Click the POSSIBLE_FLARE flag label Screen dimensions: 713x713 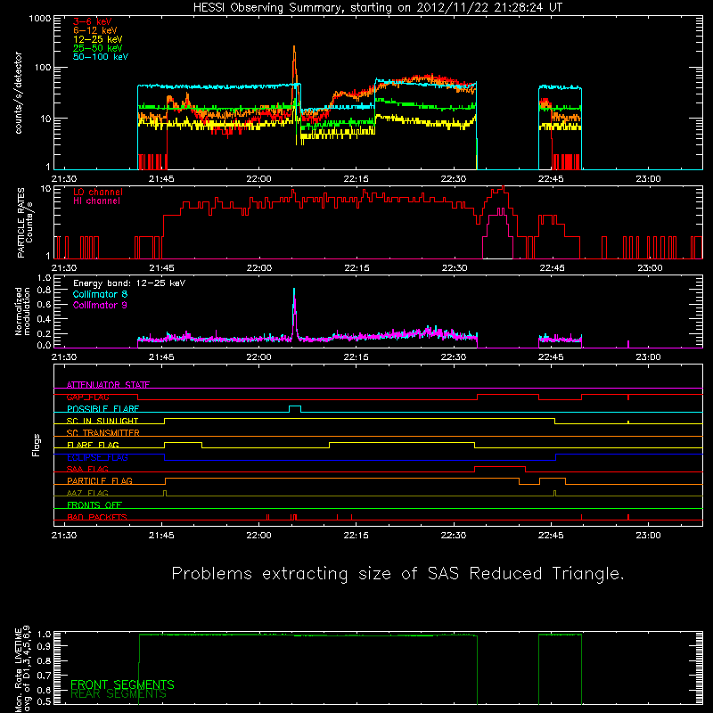(102, 409)
